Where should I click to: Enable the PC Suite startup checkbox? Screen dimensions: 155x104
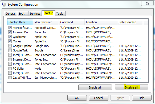click(x=10, y=69)
